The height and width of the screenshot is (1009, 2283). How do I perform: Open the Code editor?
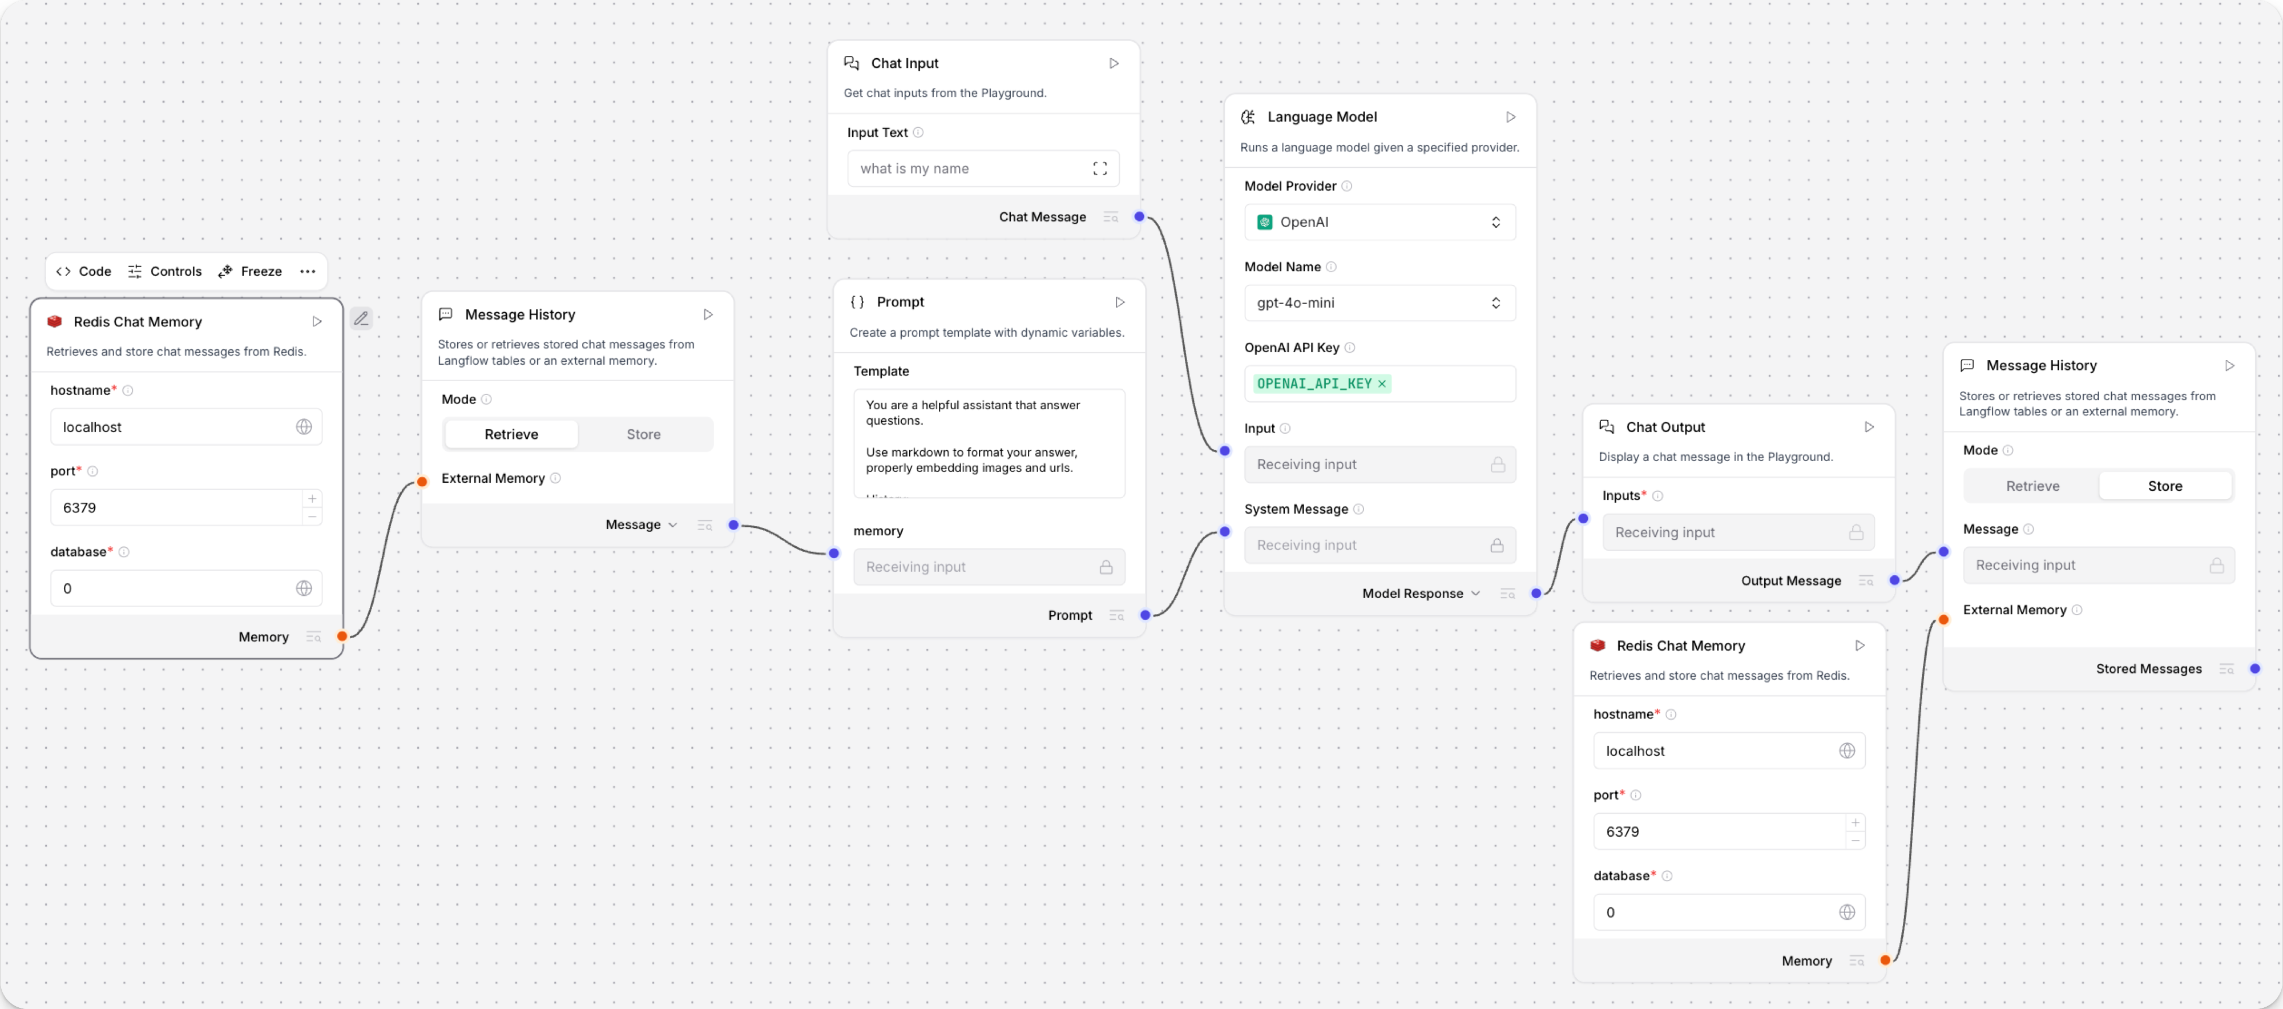coord(83,271)
